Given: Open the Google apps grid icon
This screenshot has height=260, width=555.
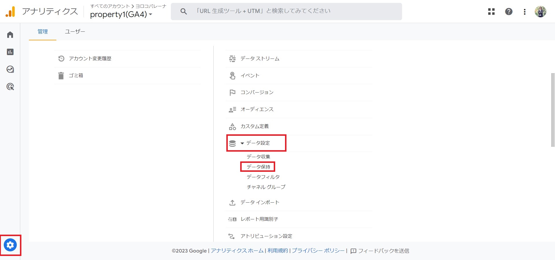Looking at the screenshot, I should [x=491, y=12].
